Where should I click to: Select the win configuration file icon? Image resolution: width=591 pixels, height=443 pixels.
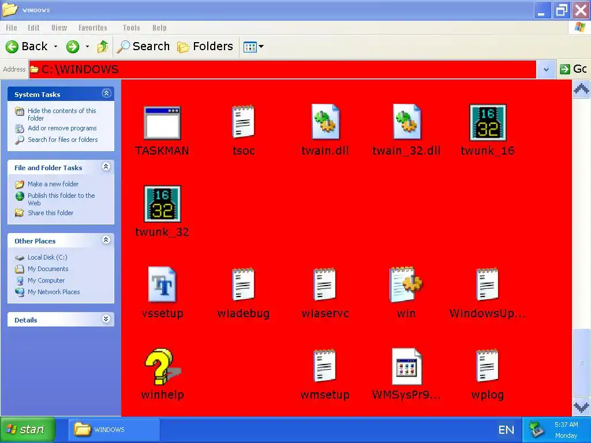406,284
